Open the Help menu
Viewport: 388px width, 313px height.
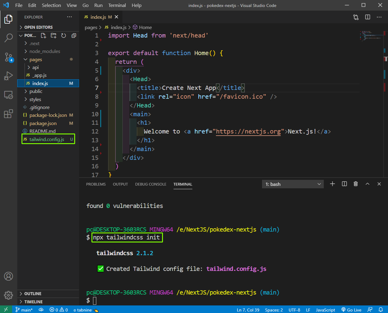pyautogui.click(x=137, y=5)
